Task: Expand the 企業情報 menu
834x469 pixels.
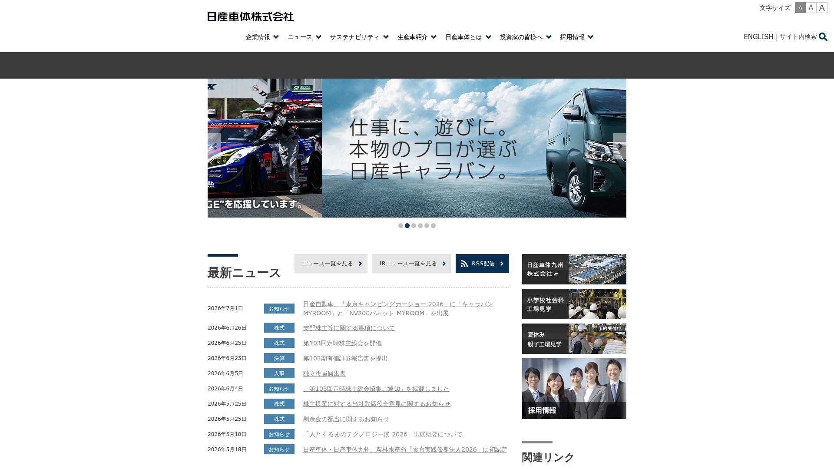Action: point(262,37)
